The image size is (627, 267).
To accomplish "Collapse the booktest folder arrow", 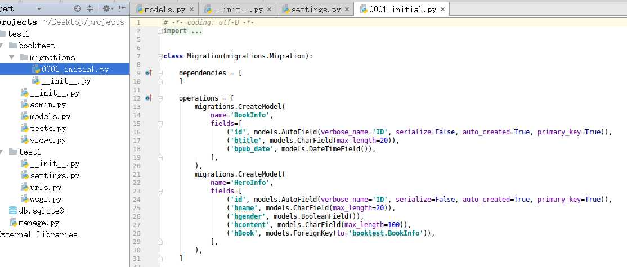I will (x=2, y=46).
